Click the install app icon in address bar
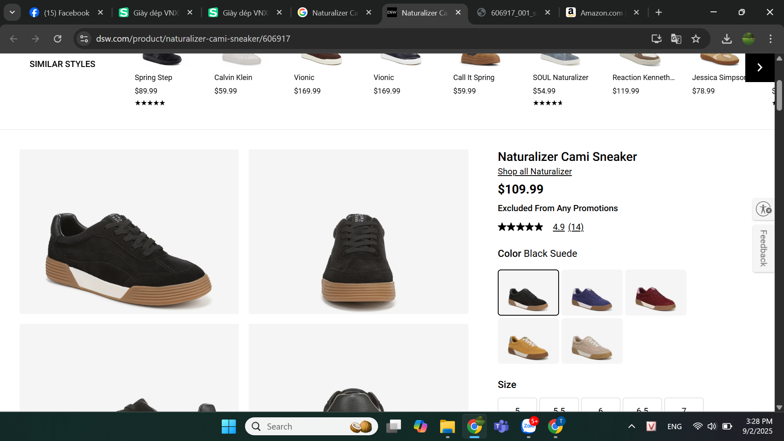 656,39
